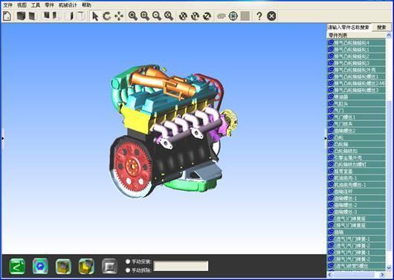Activate the rotate view tool

pyautogui.click(x=107, y=16)
